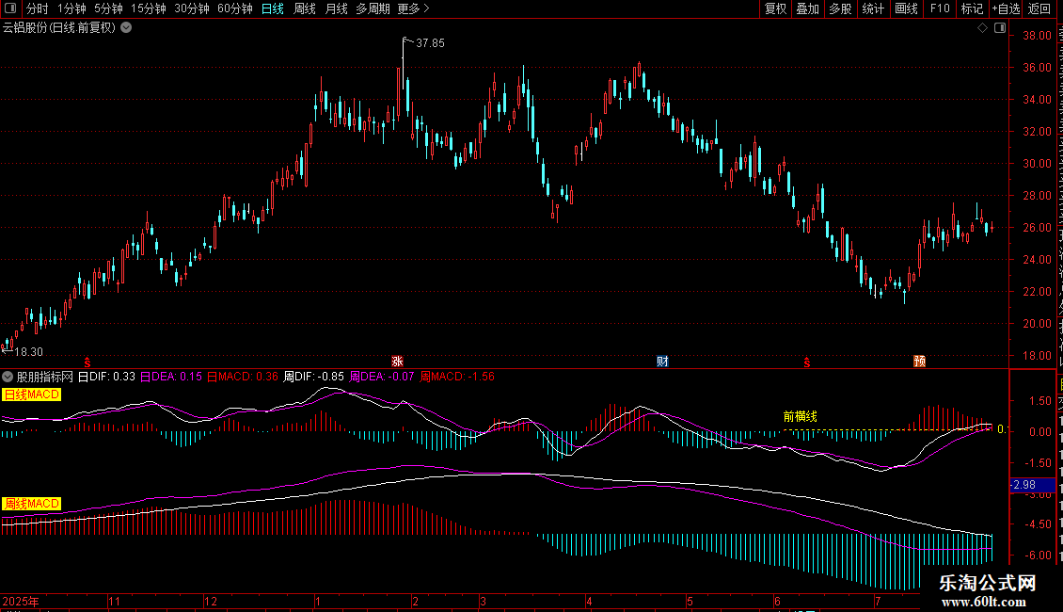Open the F10 company info

pos(940,8)
